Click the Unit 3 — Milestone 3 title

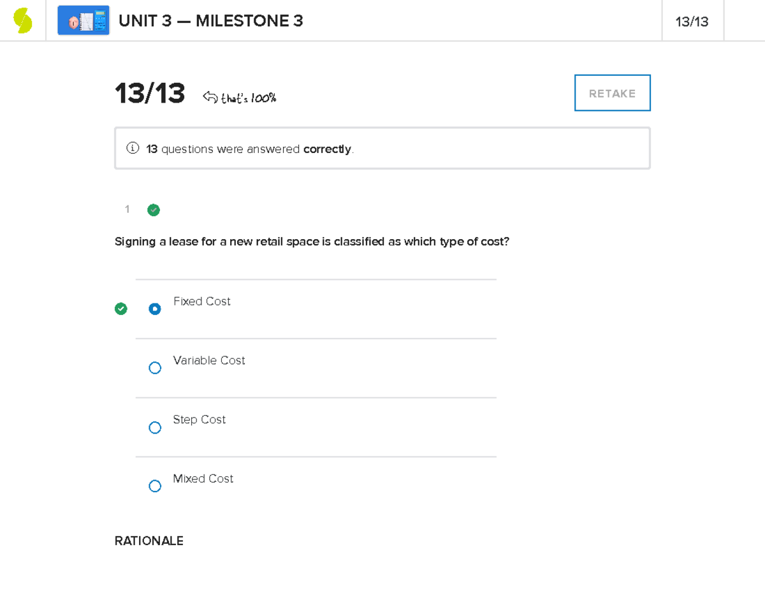tap(210, 22)
